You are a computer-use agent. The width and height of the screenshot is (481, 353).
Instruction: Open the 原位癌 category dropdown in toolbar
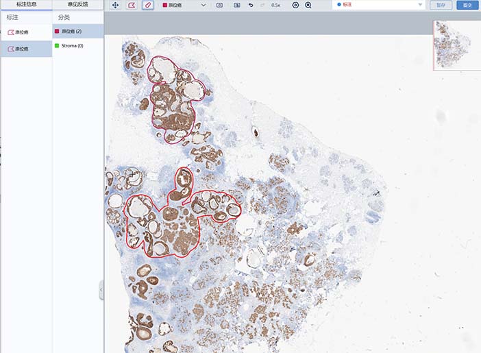184,5
